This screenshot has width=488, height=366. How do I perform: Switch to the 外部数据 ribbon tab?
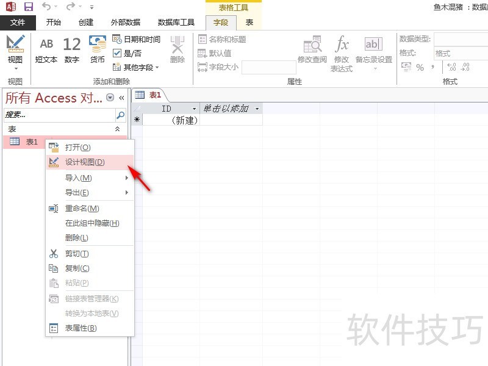[126, 23]
